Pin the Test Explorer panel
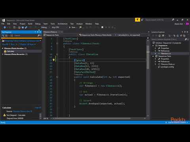Image resolution: width=190 pixels, height=142 pixels. [x=38, y=32]
